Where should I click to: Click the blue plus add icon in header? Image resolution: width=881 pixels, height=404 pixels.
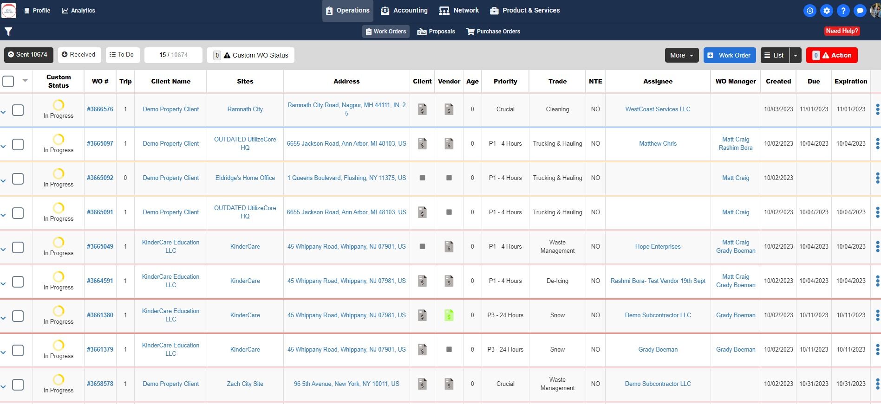point(810,11)
